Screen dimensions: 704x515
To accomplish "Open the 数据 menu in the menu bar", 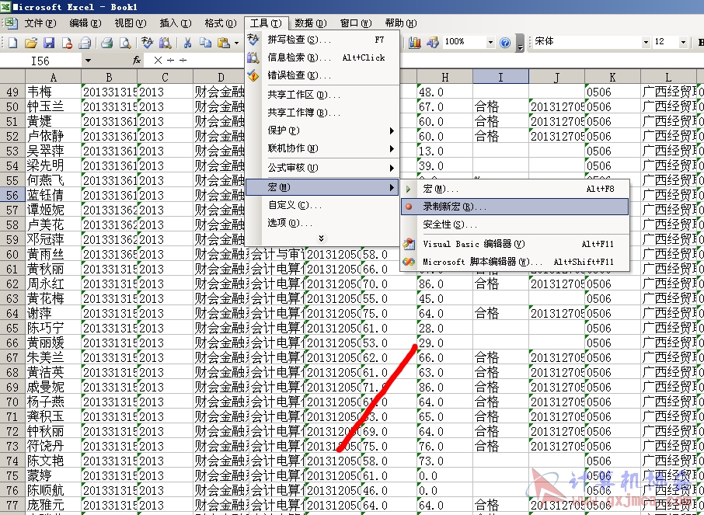I will [x=311, y=23].
